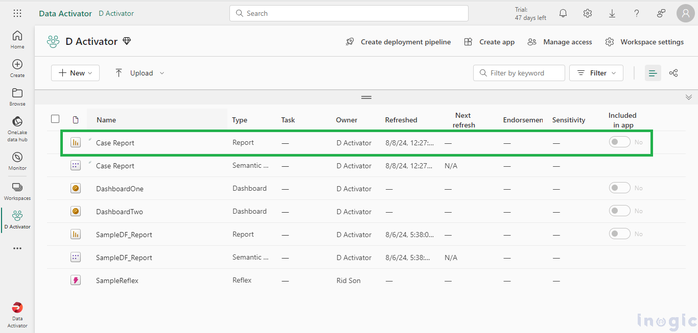Go to Workspaces in left navigation

coord(17,191)
